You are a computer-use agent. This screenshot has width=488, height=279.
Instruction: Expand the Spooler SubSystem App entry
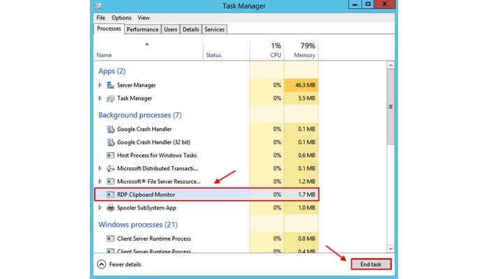click(x=100, y=207)
